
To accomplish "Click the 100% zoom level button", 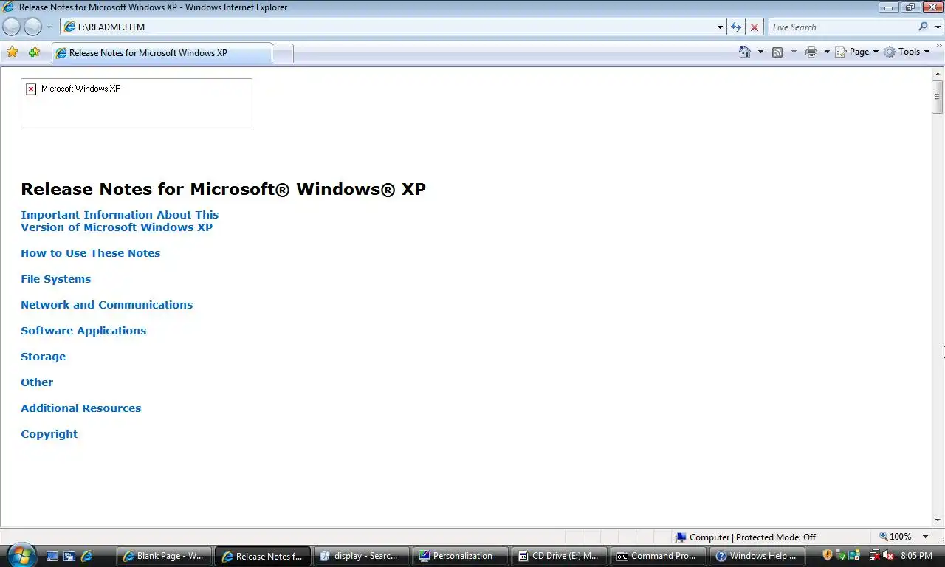I will 896,537.
